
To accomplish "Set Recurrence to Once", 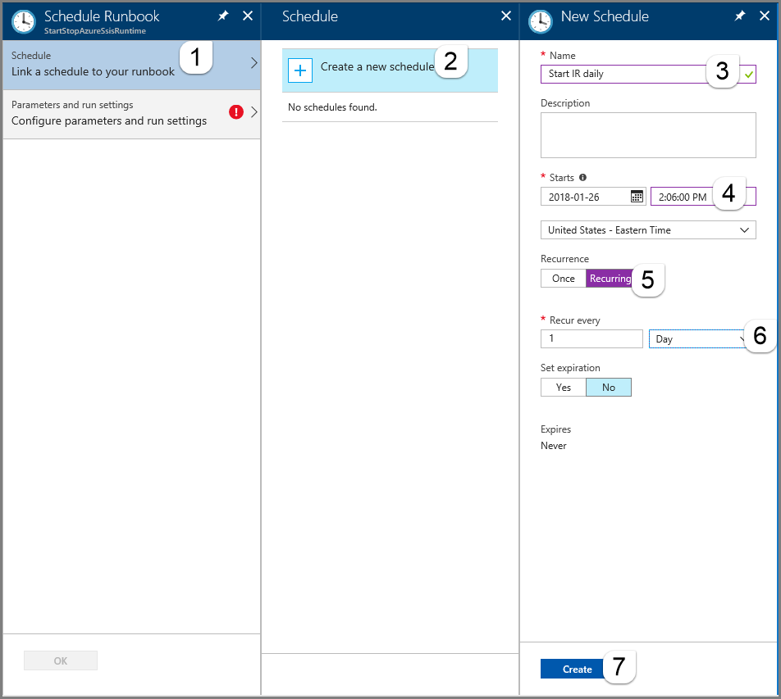I will (563, 278).
